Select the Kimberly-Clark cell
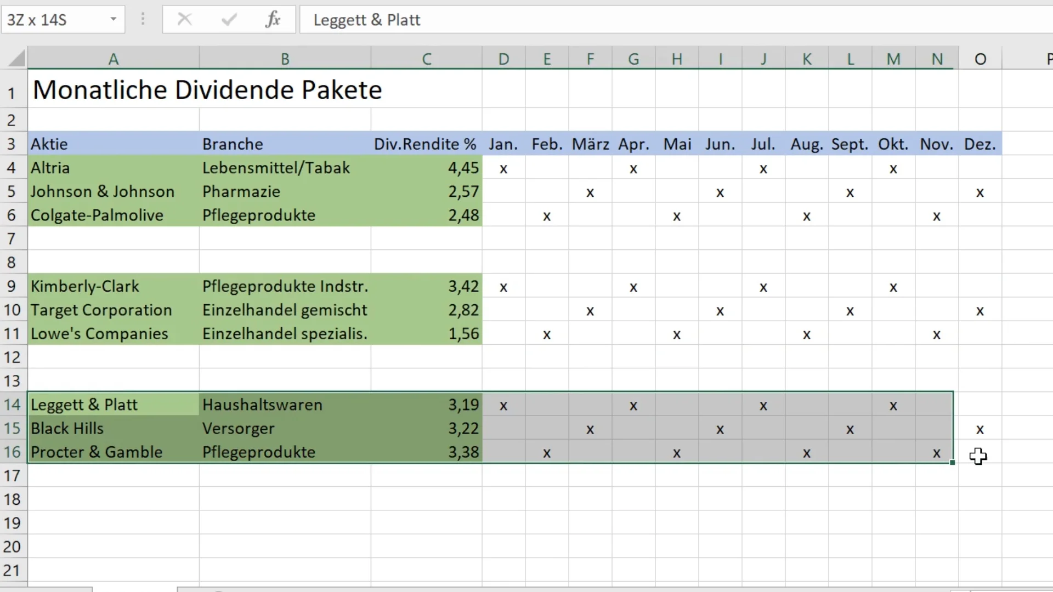Image resolution: width=1053 pixels, height=592 pixels. 114,286
